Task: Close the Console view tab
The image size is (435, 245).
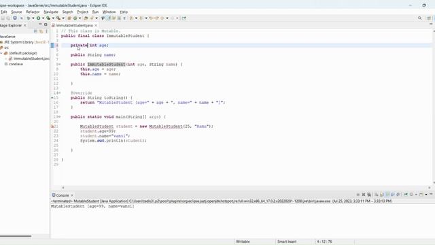Action: click(x=72, y=195)
